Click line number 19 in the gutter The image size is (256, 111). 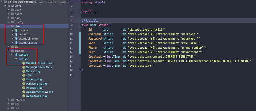pyautogui.click(x=71, y=75)
